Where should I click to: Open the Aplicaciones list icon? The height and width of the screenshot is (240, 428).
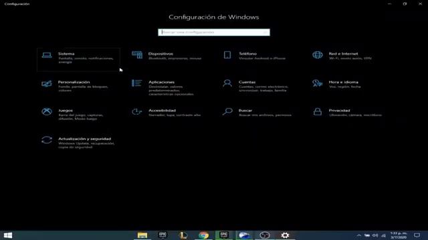tap(136, 83)
